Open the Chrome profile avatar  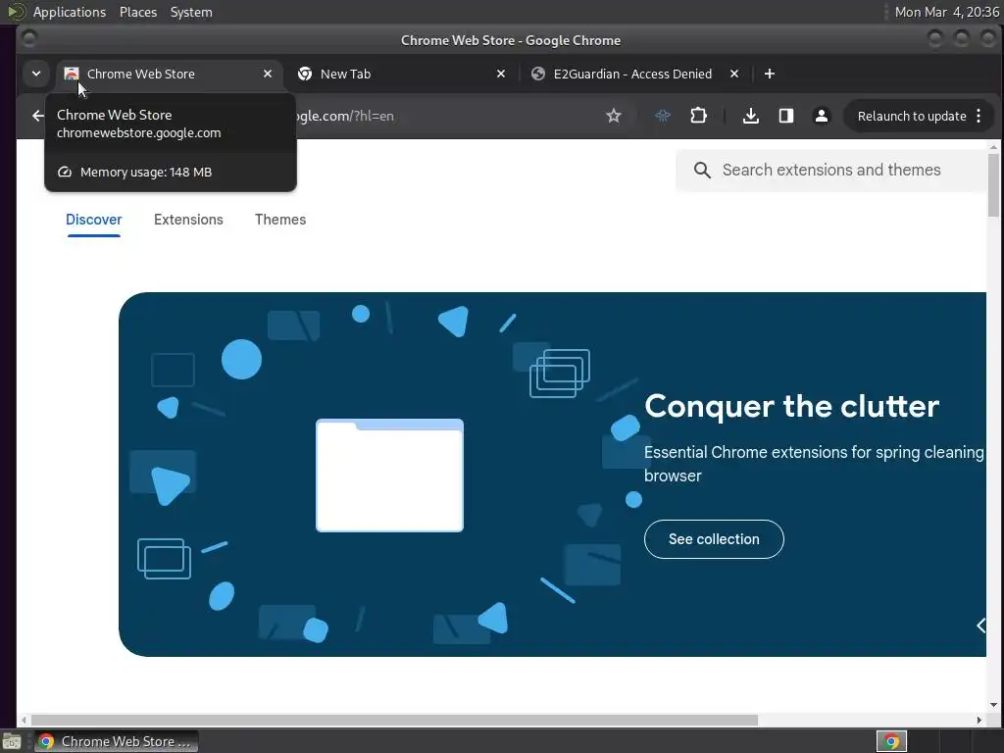821,116
